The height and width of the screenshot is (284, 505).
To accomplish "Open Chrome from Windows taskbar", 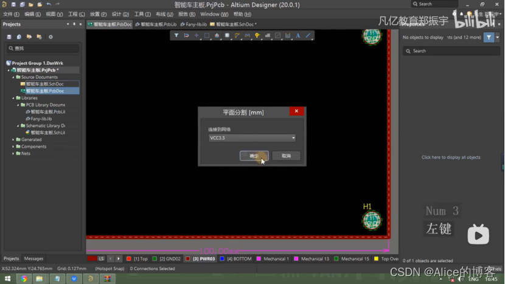I will click(24, 279).
